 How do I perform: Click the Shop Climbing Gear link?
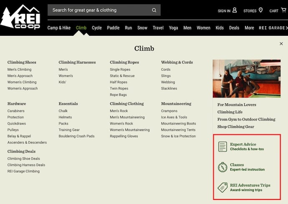point(235,127)
